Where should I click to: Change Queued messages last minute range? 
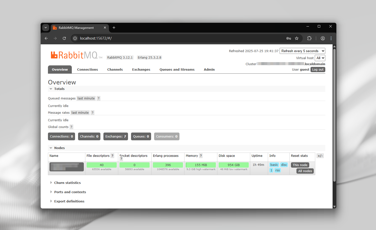[86, 98]
